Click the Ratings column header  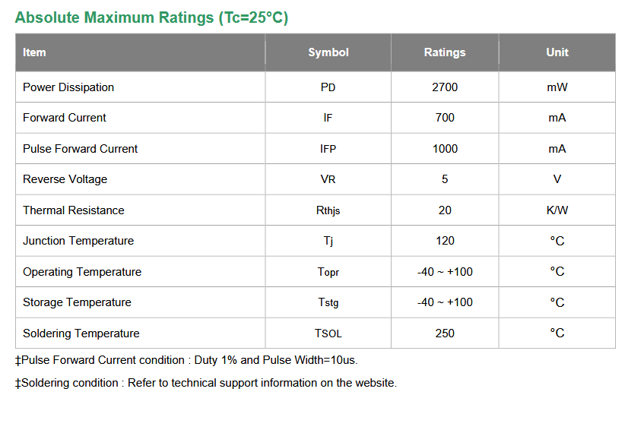click(x=445, y=52)
